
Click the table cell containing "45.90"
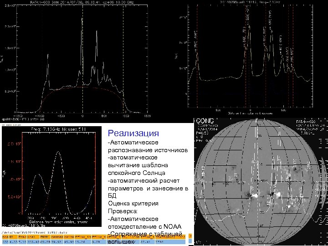69,242
